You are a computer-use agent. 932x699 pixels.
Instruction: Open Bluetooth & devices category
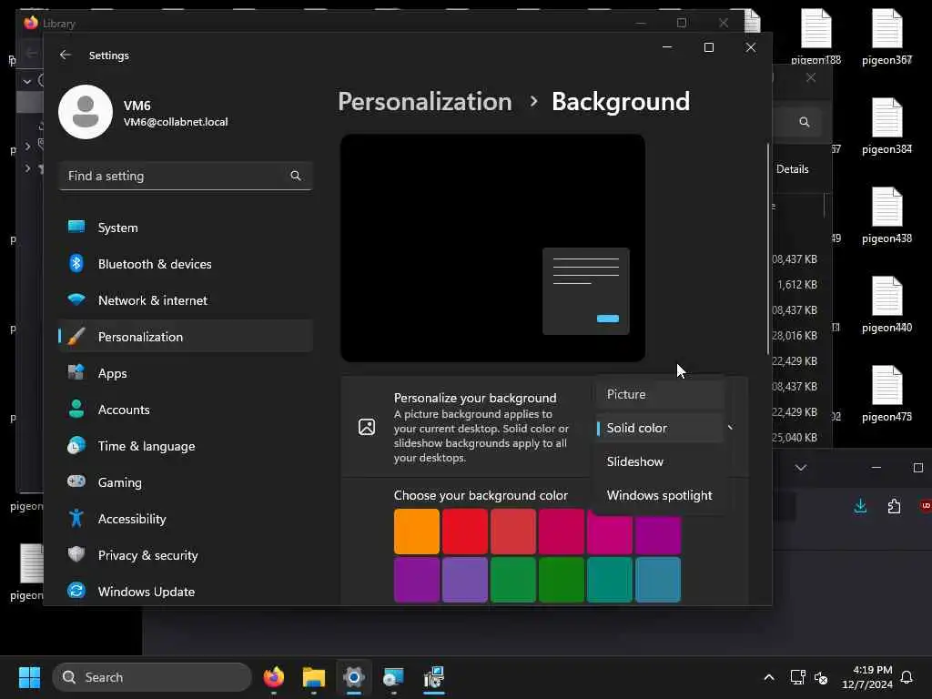click(x=186, y=263)
